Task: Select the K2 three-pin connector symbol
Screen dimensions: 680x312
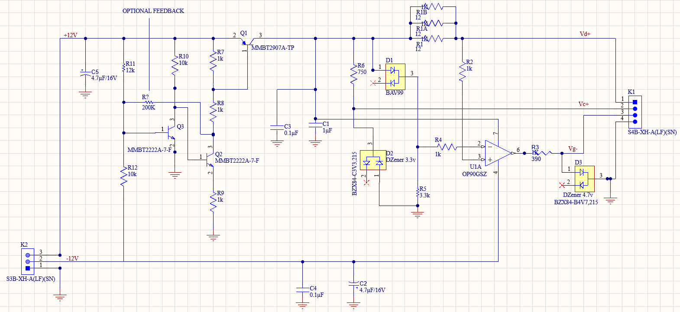Action: (28, 261)
